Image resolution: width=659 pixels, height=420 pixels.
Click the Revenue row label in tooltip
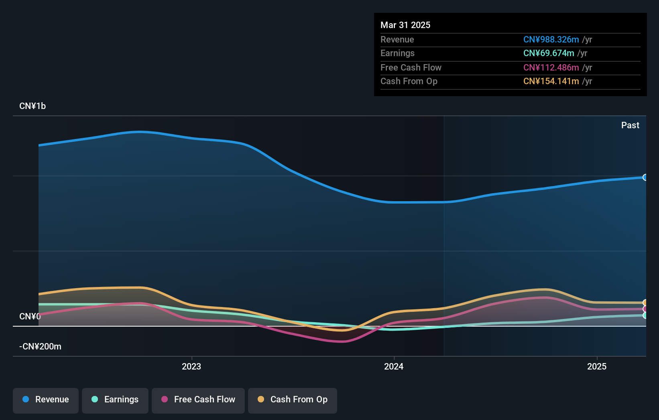coord(397,39)
